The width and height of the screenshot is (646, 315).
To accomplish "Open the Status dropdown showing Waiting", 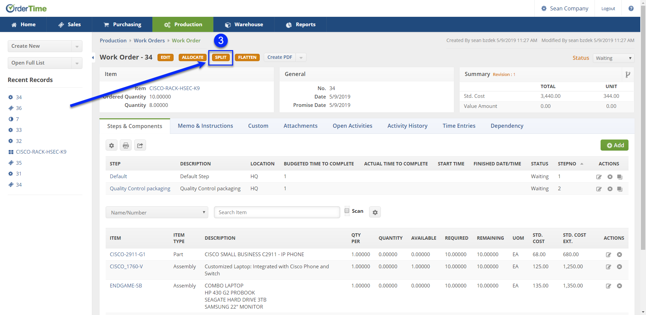I will (x=613, y=58).
